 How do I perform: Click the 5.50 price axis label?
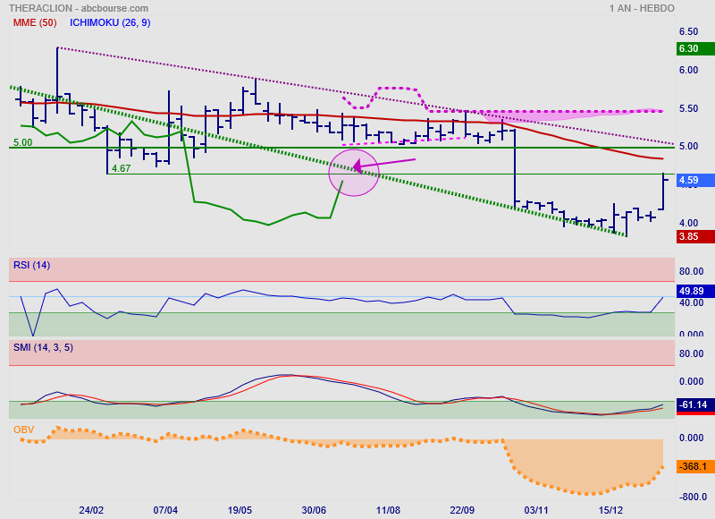point(688,108)
